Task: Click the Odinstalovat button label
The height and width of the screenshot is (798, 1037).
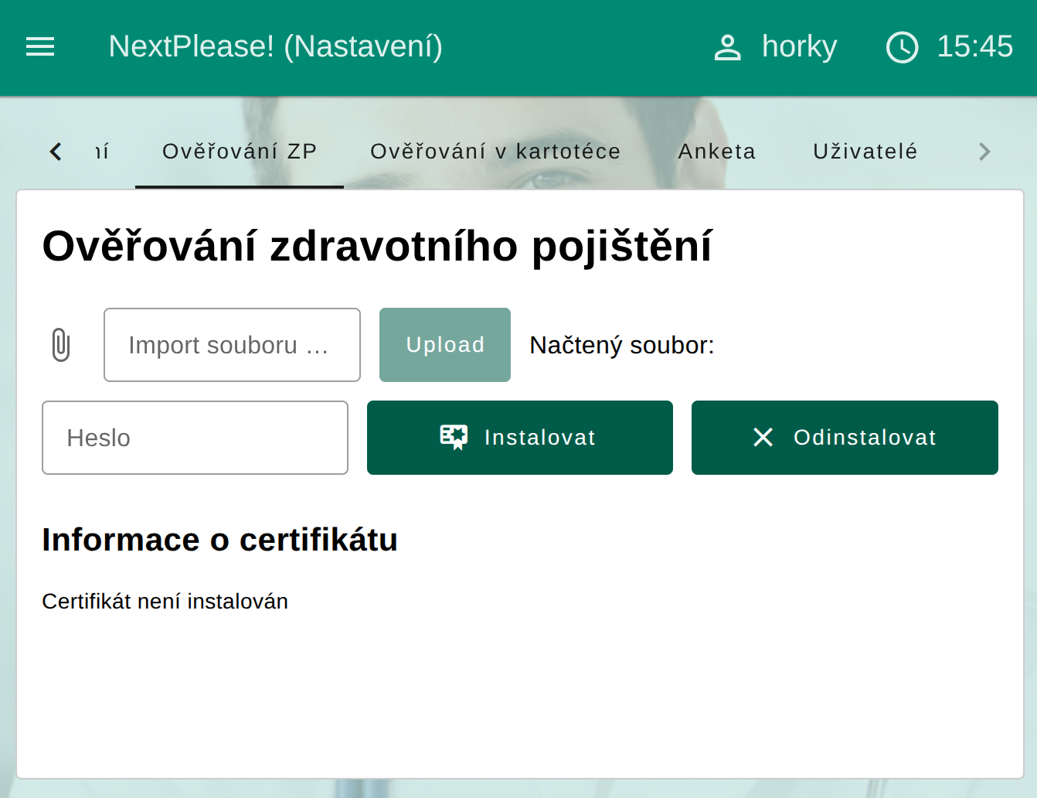Action: click(865, 438)
